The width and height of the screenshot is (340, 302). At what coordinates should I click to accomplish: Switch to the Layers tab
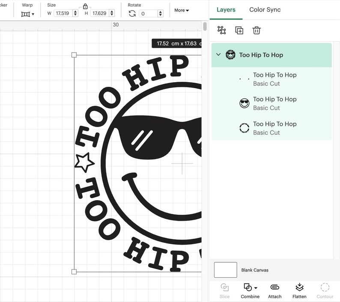click(226, 9)
